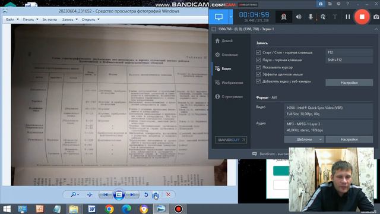
Task: Click Настройки button under format section
Action: tap(349, 140)
